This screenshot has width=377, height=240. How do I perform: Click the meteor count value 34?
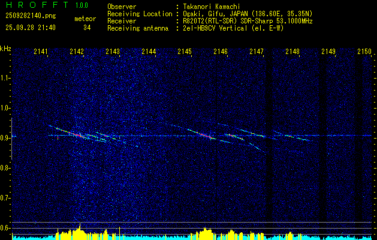tap(87, 28)
